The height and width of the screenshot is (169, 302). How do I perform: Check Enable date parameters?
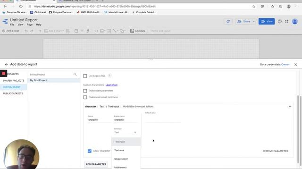(85, 91)
